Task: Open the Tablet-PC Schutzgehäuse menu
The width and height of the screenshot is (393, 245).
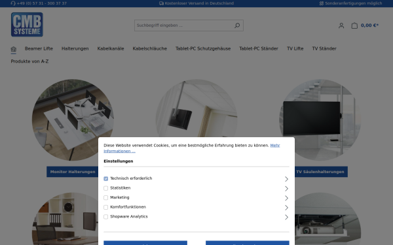Action: (x=203, y=48)
